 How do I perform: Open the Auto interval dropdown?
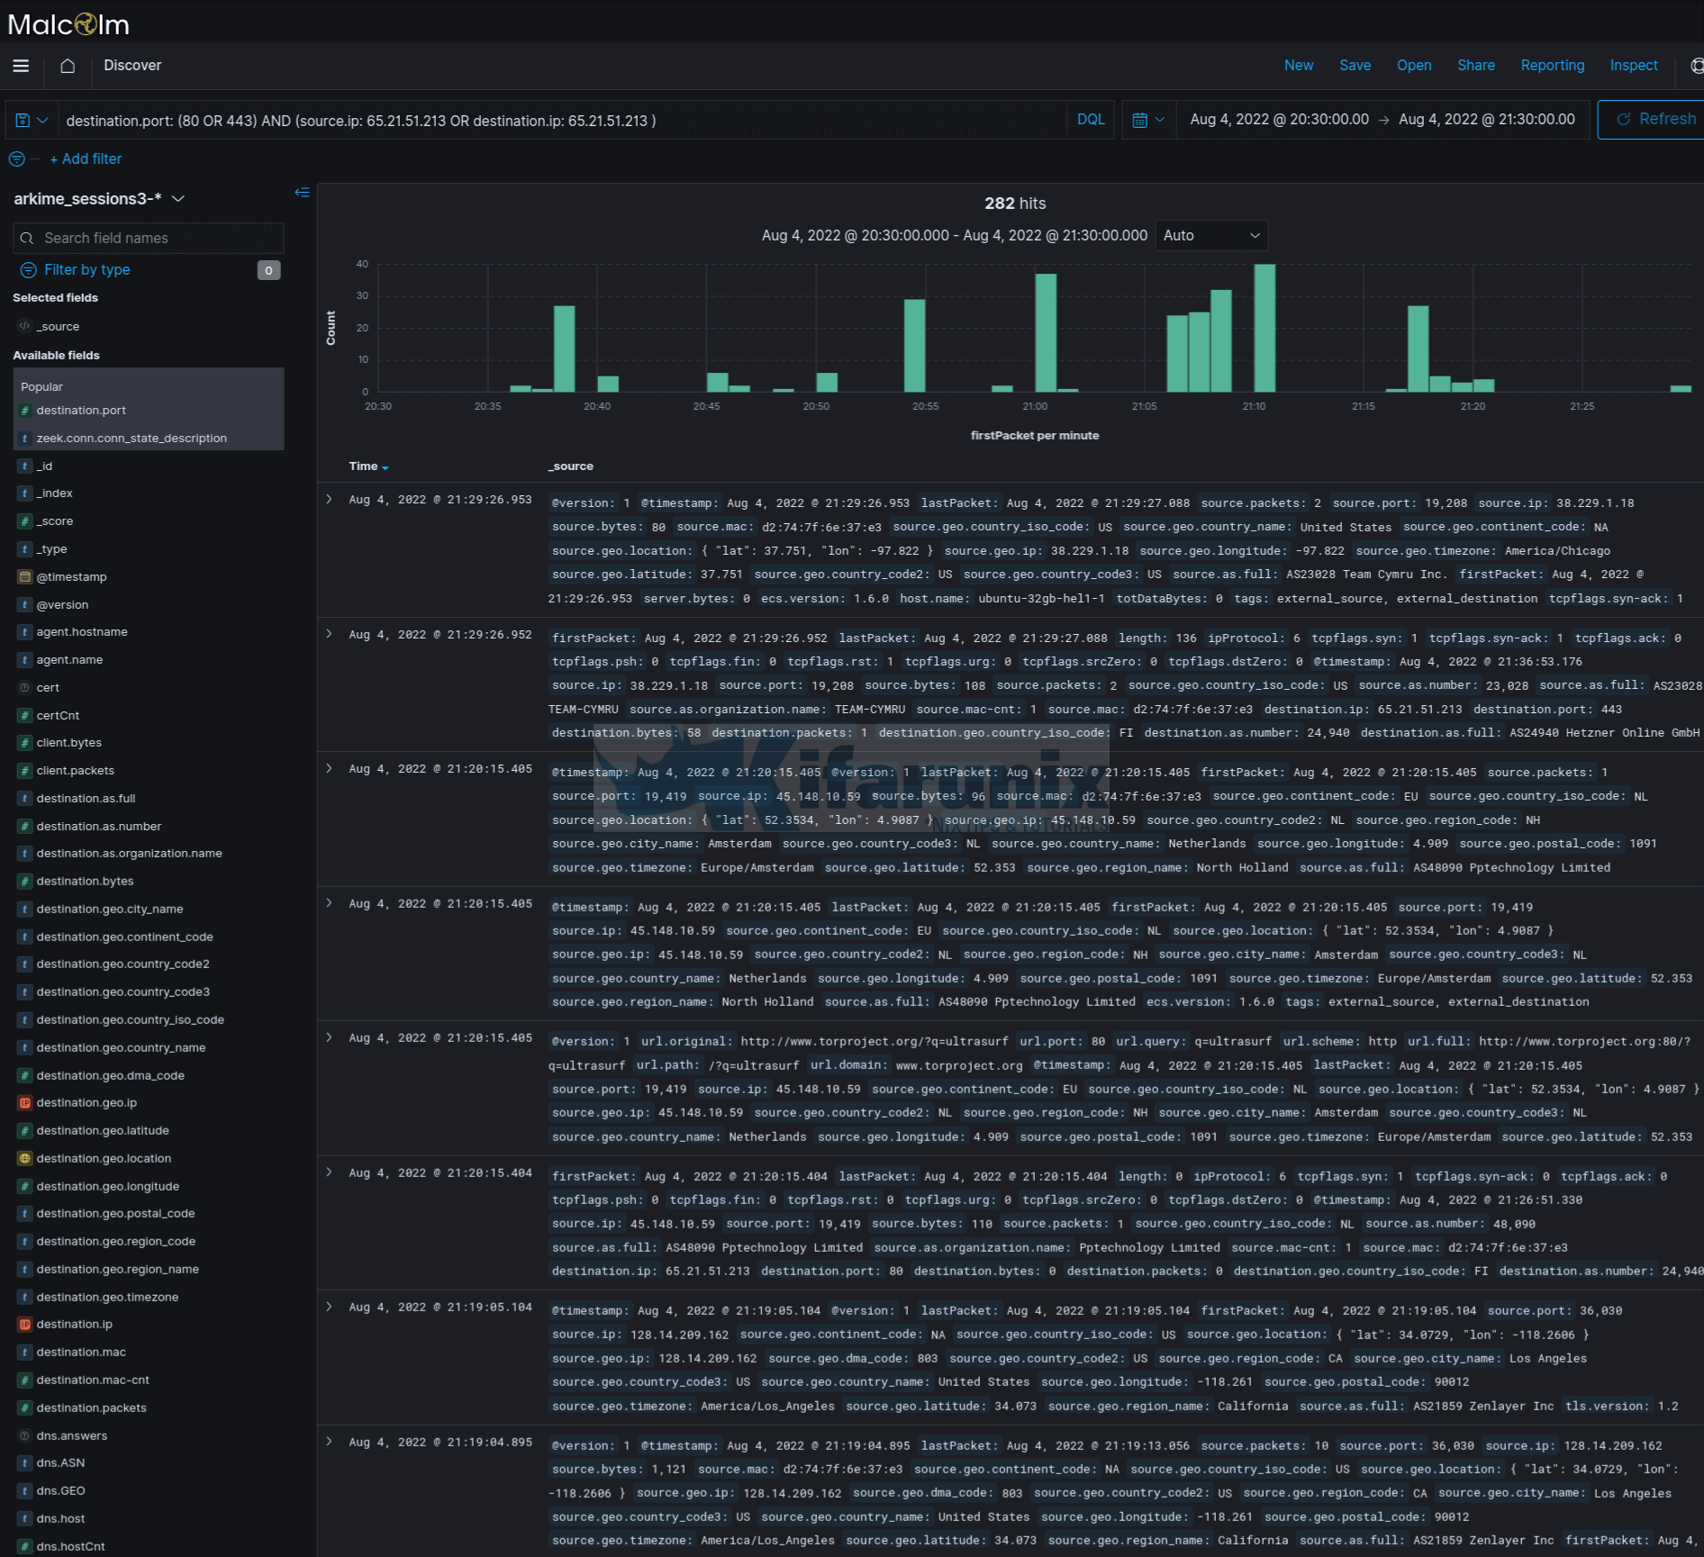tap(1211, 236)
